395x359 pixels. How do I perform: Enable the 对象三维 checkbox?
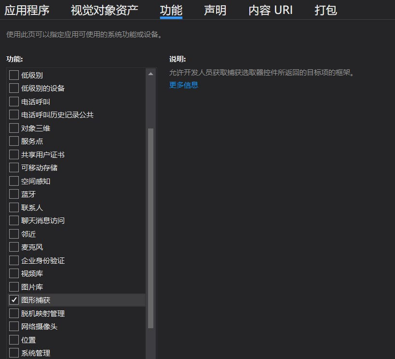pos(14,128)
